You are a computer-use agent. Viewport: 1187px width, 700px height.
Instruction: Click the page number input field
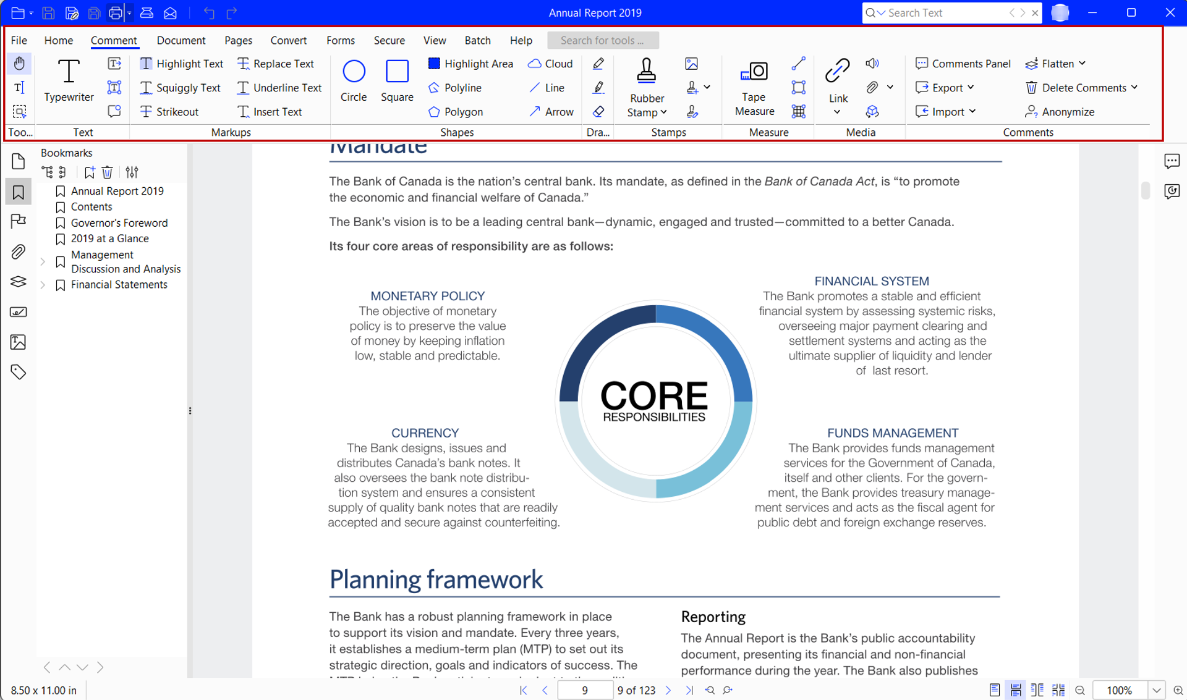585,690
